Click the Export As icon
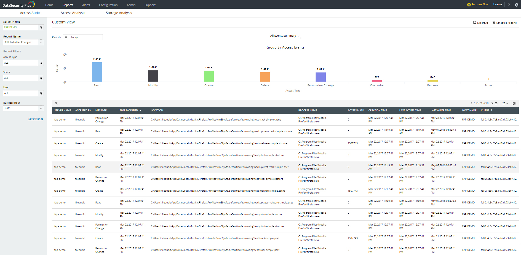The height and width of the screenshot is (255, 521). pyautogui.click(x=475, y=23)
